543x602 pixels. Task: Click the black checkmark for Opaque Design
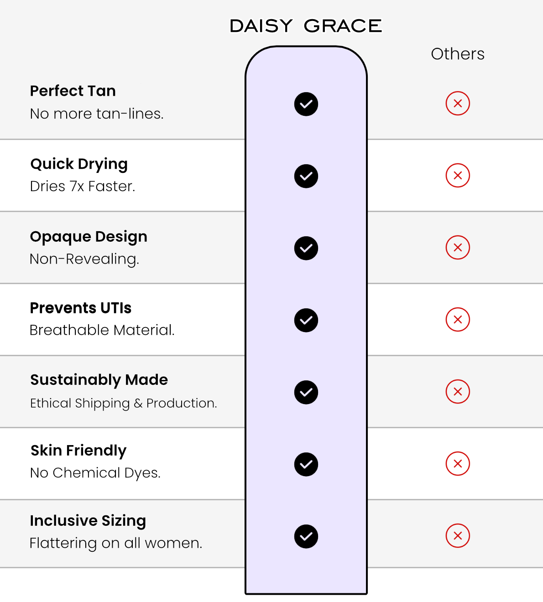[x=306, y=248]
